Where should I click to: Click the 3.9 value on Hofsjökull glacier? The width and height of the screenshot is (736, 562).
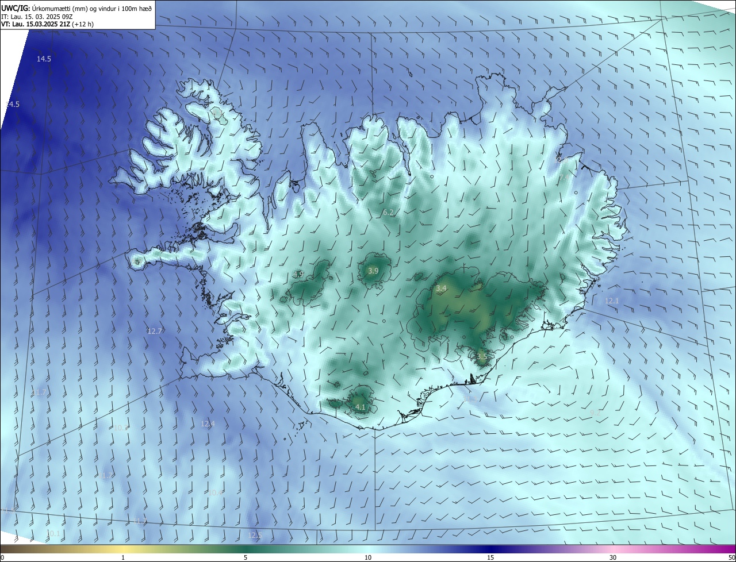pyautogui.click(x=373, y=271)
